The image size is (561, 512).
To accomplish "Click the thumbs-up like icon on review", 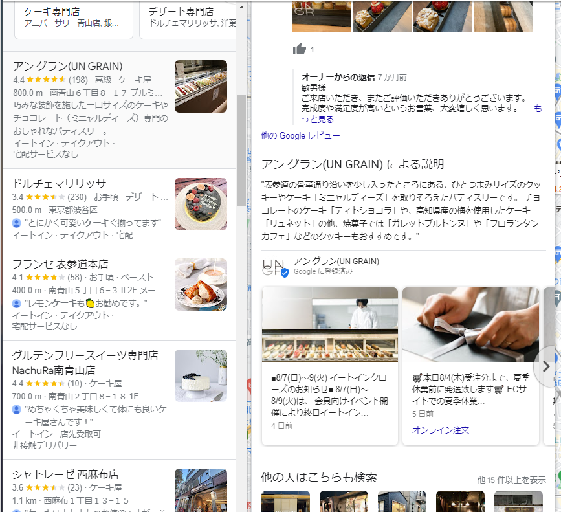I will (x=300, y=49).
